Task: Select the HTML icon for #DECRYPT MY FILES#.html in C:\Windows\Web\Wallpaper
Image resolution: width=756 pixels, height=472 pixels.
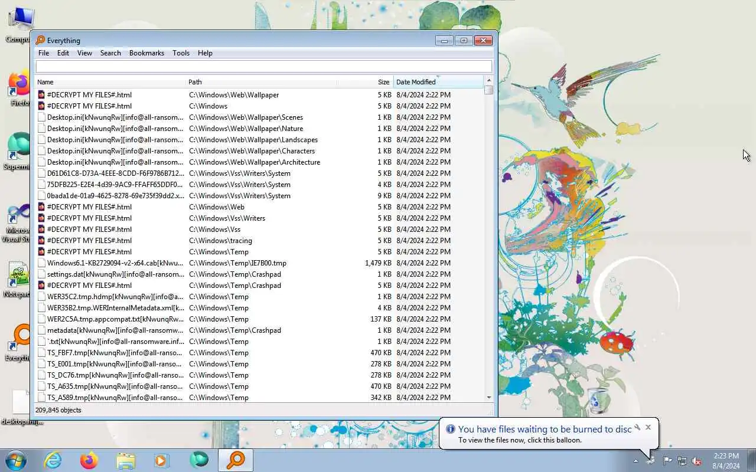Action: pos(41,94)
